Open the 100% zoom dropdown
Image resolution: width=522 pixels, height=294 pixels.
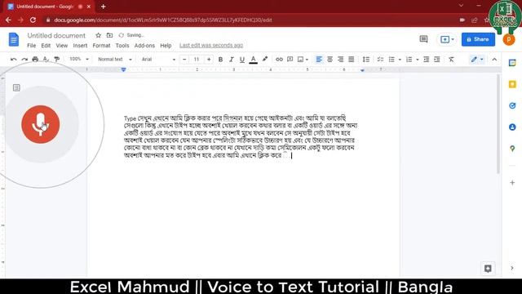tap(79, 59)
